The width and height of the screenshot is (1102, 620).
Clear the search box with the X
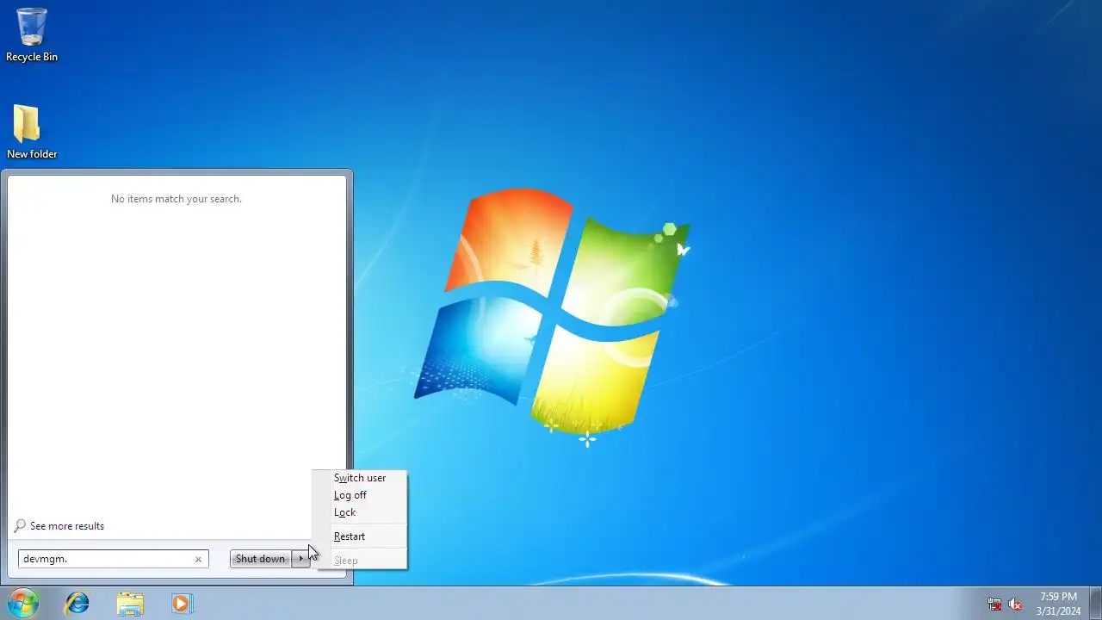click(x=198, y=559)
